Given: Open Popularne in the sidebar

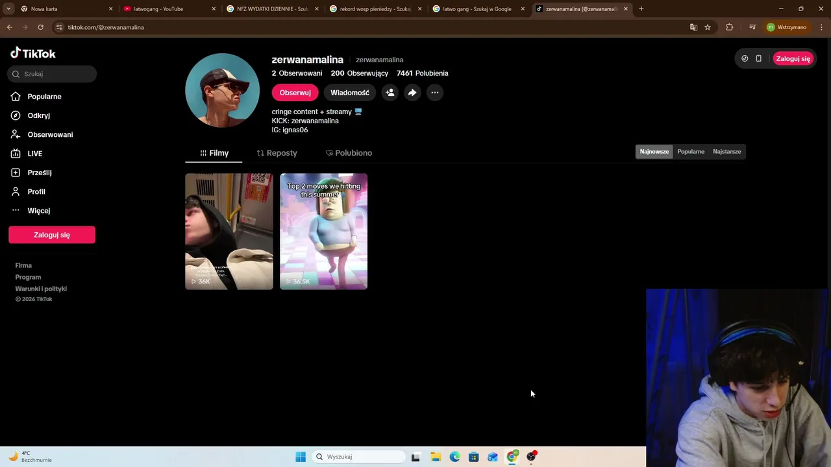Looking at the screenshot, I should 36,97.
